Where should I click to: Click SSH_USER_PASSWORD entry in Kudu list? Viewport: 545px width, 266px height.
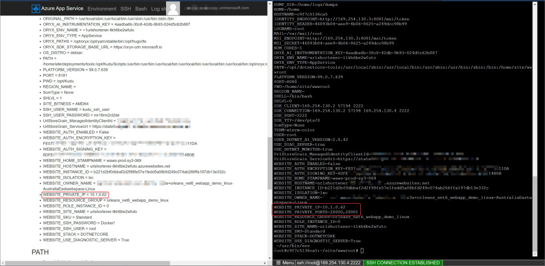pyautogui.click(x=81, y=115)
